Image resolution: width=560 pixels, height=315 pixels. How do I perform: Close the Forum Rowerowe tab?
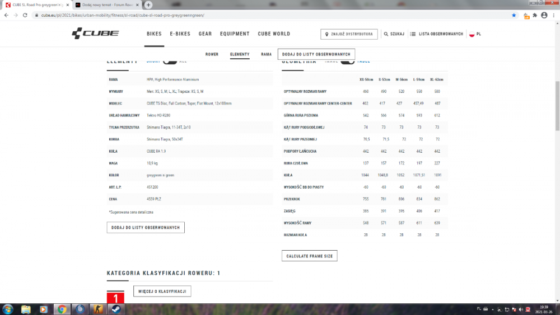point(137,5)
